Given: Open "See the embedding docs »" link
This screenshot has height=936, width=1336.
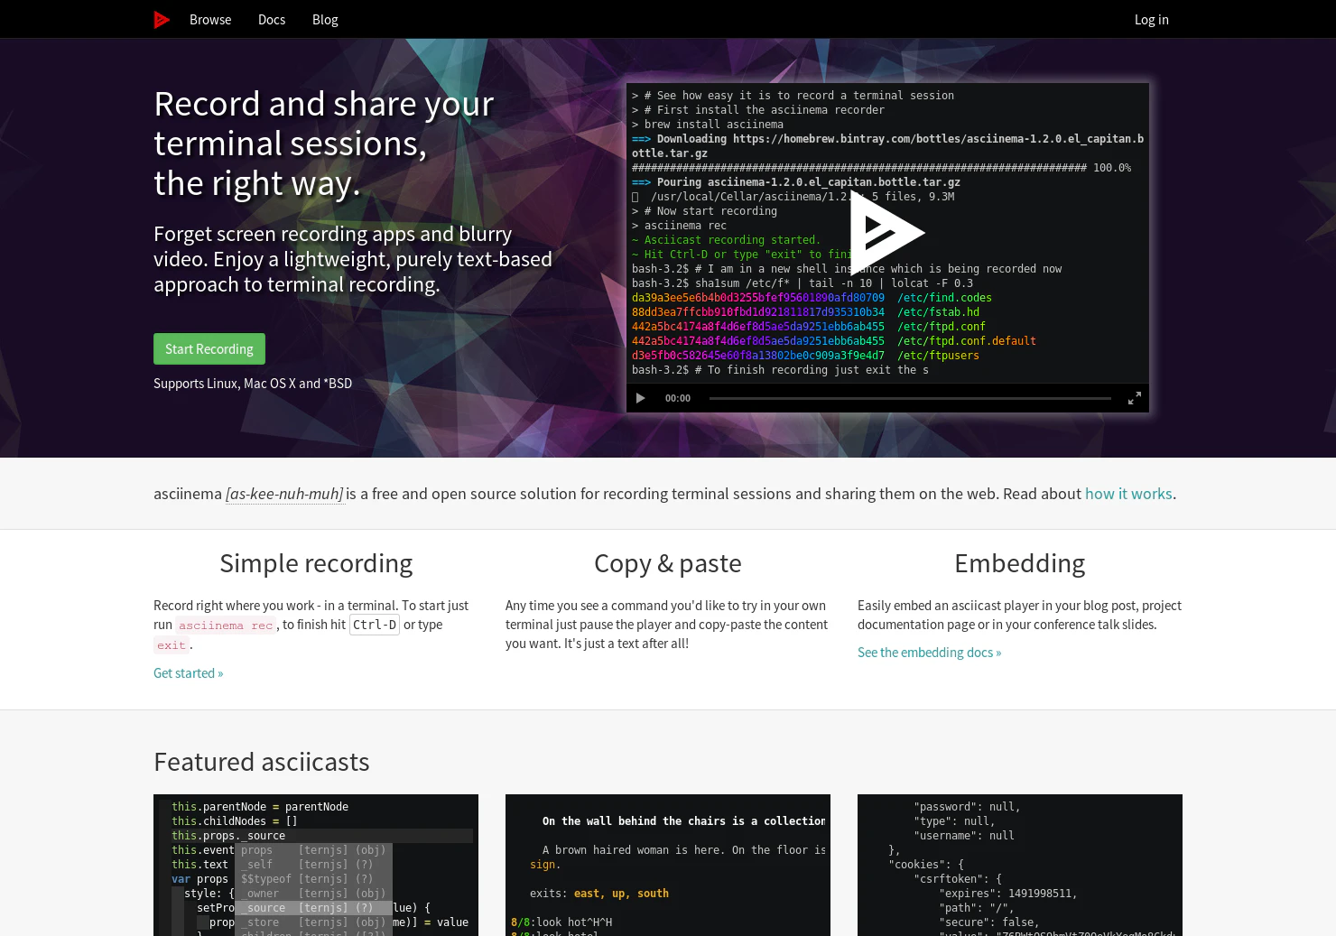Looking at the screenshot, I should (x=930, y=653).
